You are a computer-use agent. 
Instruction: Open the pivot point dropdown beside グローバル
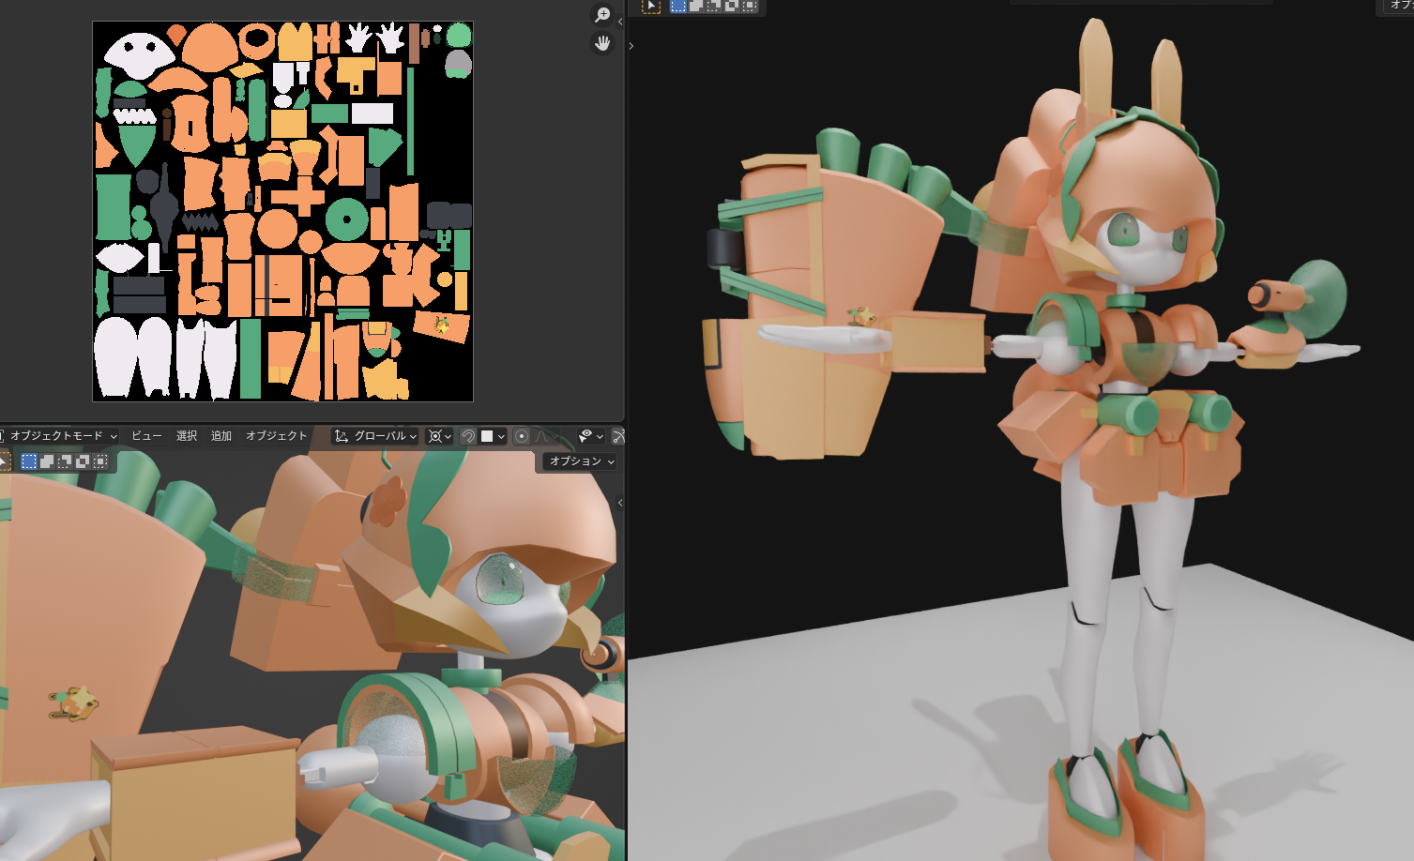439,436
